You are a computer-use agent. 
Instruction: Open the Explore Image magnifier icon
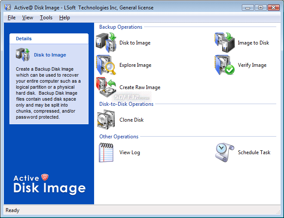tap(106, 65)
